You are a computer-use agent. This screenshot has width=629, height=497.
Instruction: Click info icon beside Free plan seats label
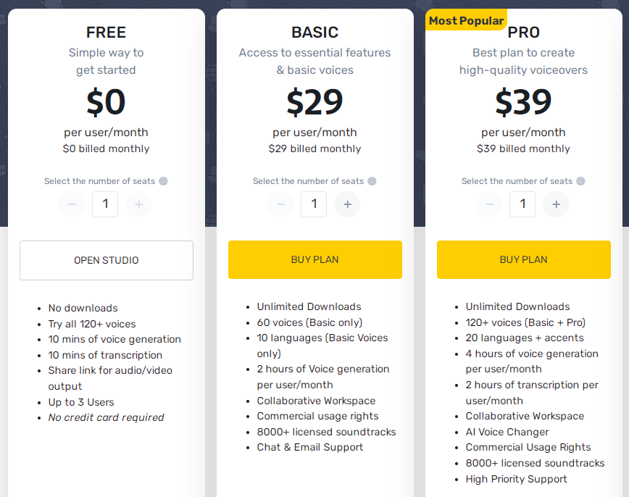point(163,181)
